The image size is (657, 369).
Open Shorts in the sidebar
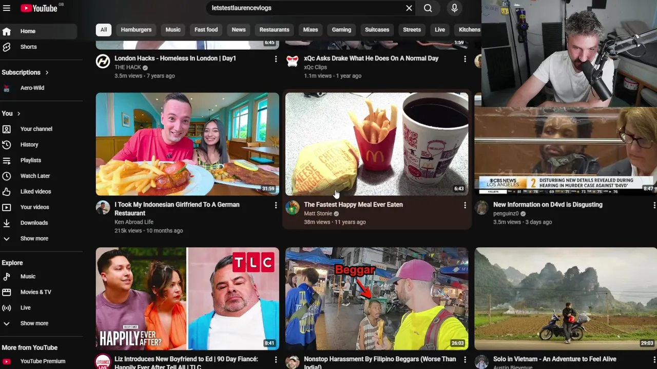click(x=38, y=47)
